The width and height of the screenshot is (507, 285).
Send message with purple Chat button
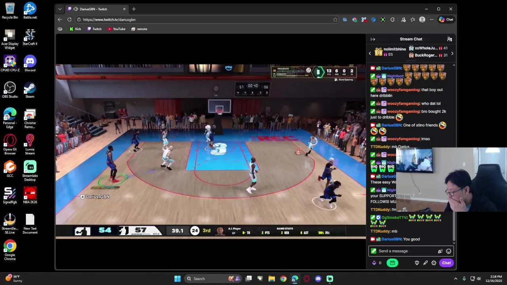coord(446,263)
